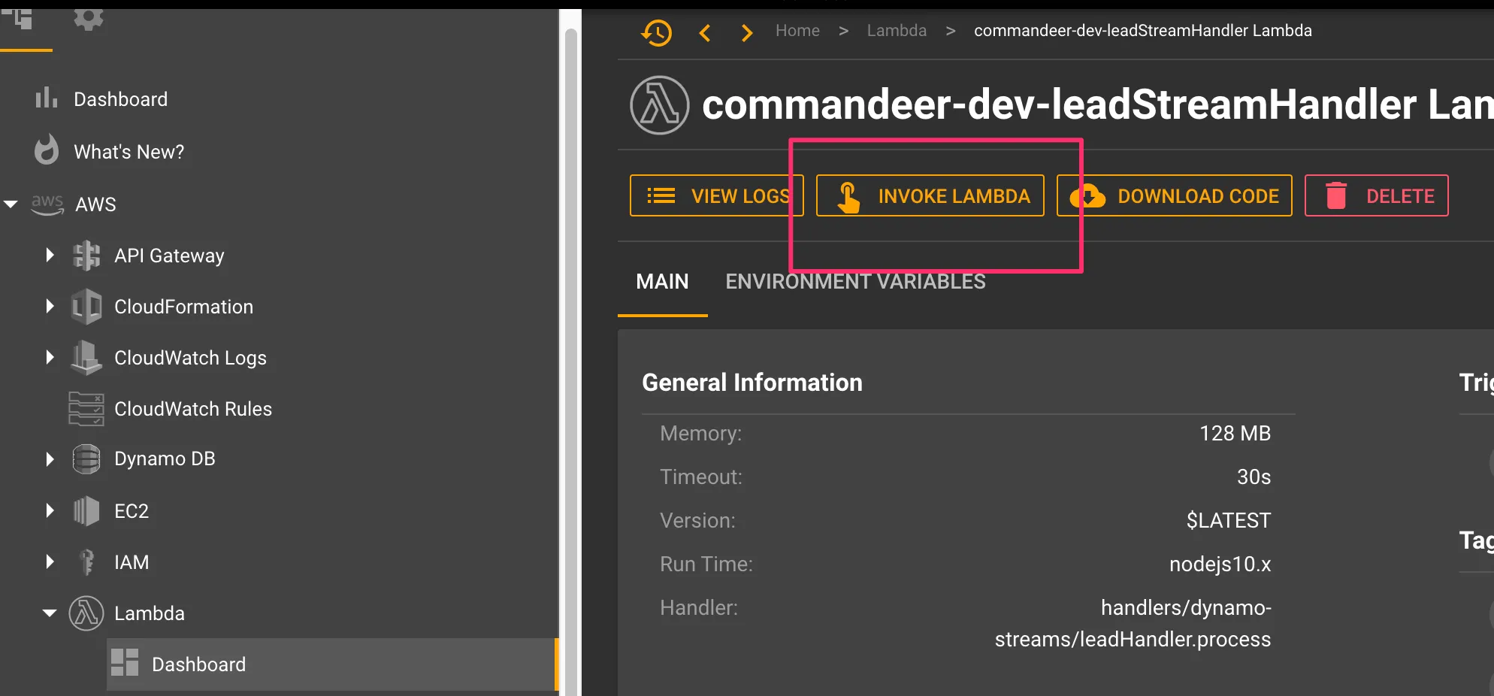
Task: Expand the IAM tree node
Action: click(50, 561)
